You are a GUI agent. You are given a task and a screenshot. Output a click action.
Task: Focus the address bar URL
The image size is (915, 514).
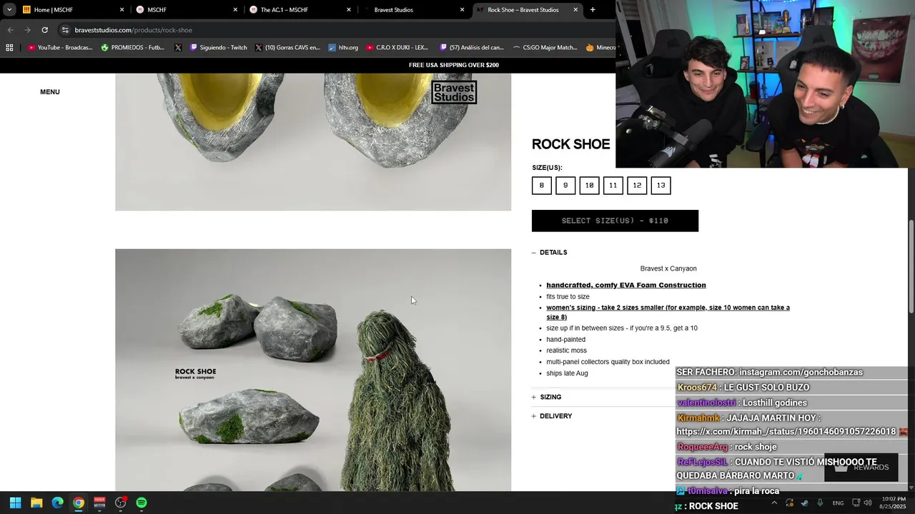(133, 30)
